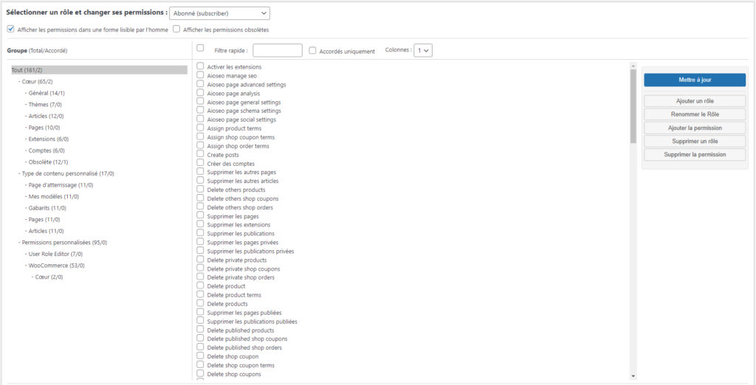Select Tout (161/2) group
This screenshot has width=756, height=385.
[x=100, y=70]
